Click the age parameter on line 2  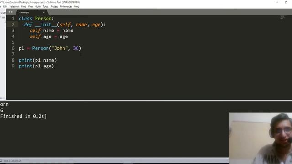coord(96,25)
